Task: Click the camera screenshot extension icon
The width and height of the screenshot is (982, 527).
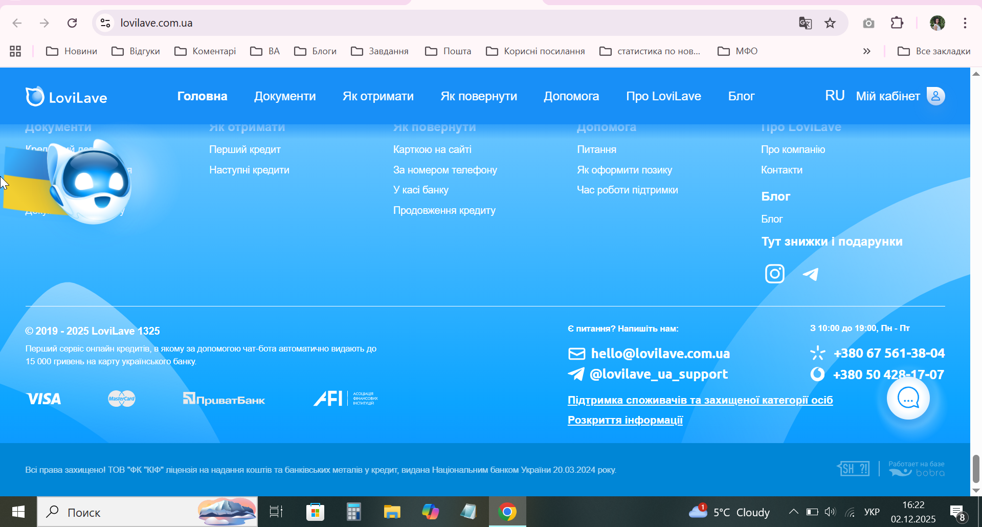Action: [868, 23]
